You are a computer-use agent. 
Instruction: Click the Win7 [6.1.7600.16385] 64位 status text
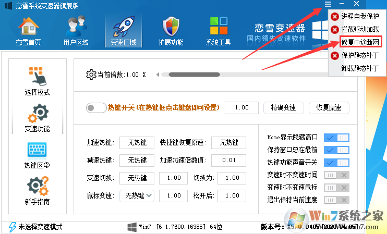tap(180, 227)
